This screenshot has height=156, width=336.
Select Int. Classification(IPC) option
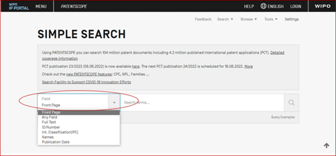[x=79, y=132]
